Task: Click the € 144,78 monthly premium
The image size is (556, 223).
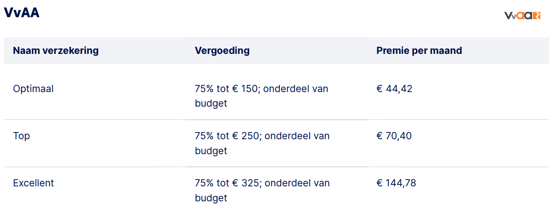Action: tap(396, 183)
